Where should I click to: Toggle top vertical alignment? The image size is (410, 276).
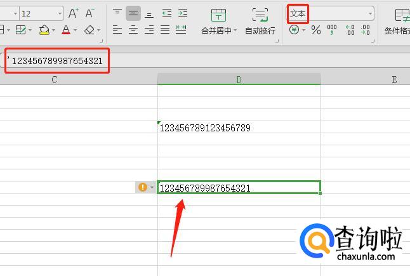pos(117,13)
